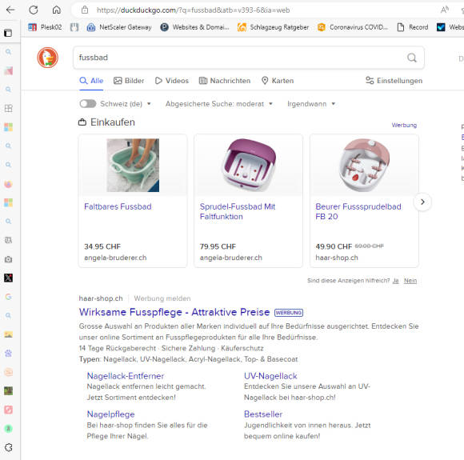Open the browser home page icon
The height and width of the screenshot is (460, 464).
pyautogui.click(x=57, y=10)
